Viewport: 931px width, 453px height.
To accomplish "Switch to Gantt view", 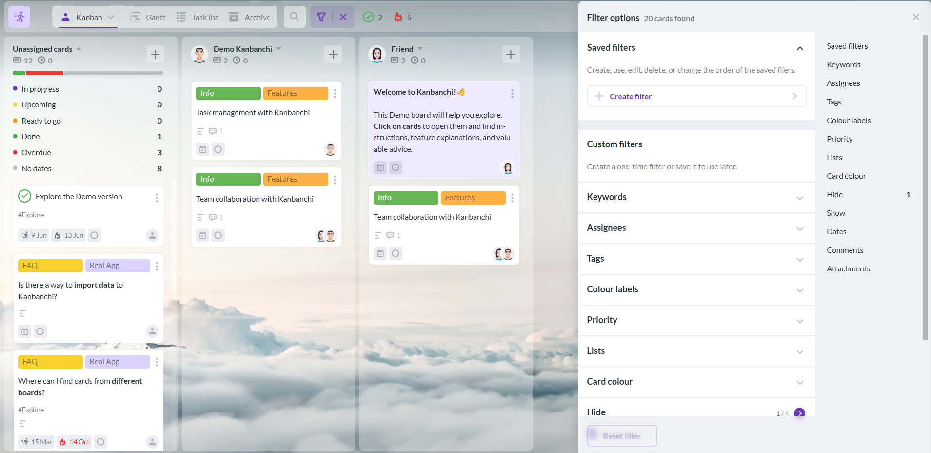I will click(148, 17).
